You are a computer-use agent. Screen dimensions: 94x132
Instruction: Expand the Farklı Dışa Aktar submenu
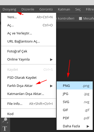point(29,86)
